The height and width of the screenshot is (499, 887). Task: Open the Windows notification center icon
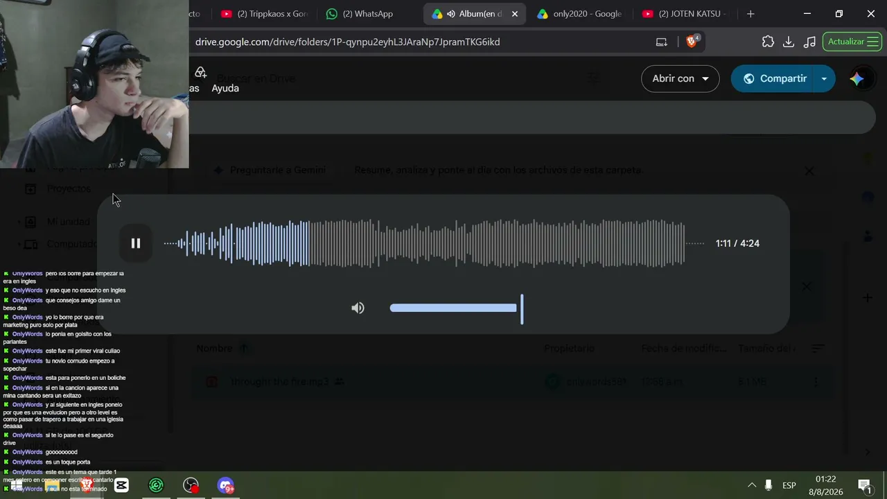[865, 485]
